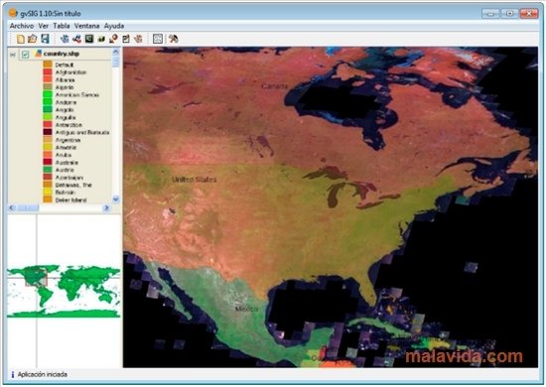546x387 pixels.
Task: Click the Aplicación iniciada status message
Action: coord(43,374)
